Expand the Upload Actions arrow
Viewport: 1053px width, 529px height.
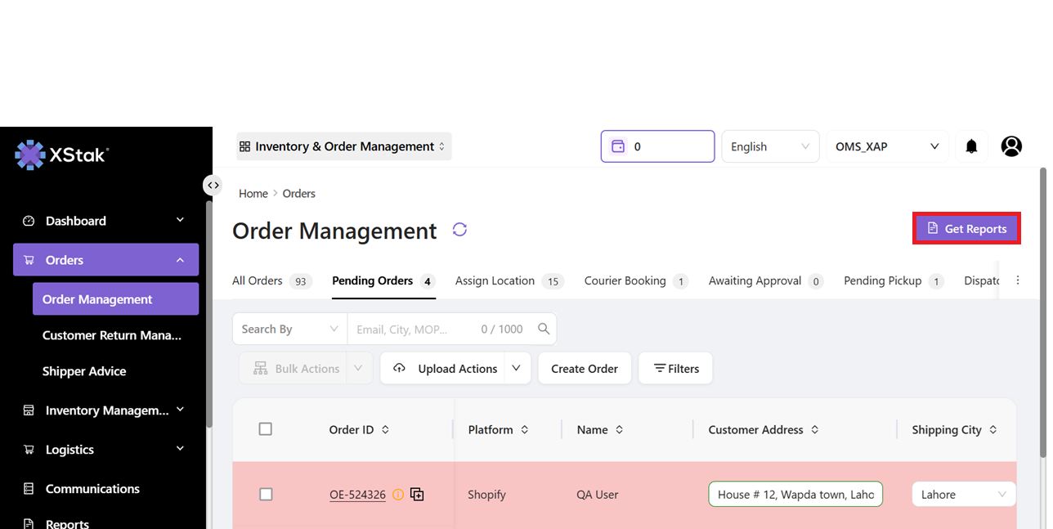(x=517, y=369)
